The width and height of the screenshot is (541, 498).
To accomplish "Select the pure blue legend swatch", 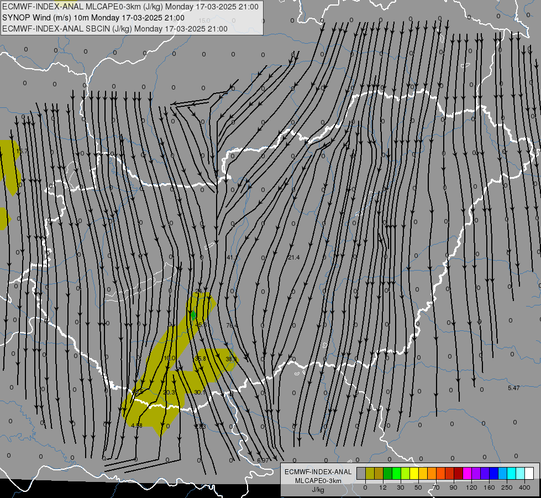I will (493, 473).
